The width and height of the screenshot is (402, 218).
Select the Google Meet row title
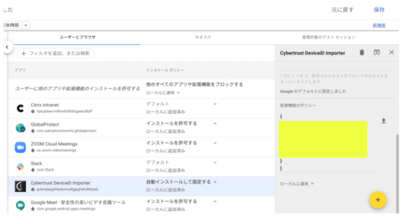pos(78,203)
